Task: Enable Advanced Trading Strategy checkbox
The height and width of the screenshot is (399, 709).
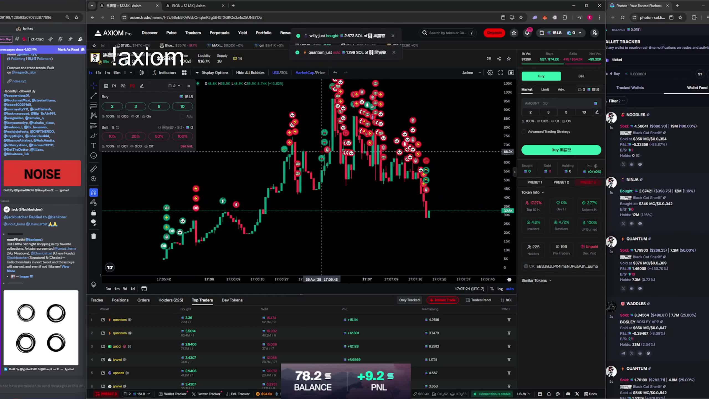Action: point(524,132)
